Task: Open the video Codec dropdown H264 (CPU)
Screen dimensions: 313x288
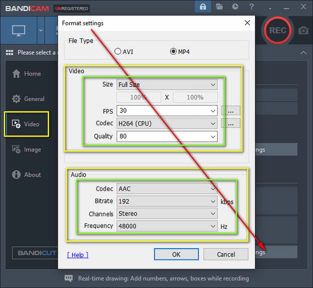Action: coord(167,124)
